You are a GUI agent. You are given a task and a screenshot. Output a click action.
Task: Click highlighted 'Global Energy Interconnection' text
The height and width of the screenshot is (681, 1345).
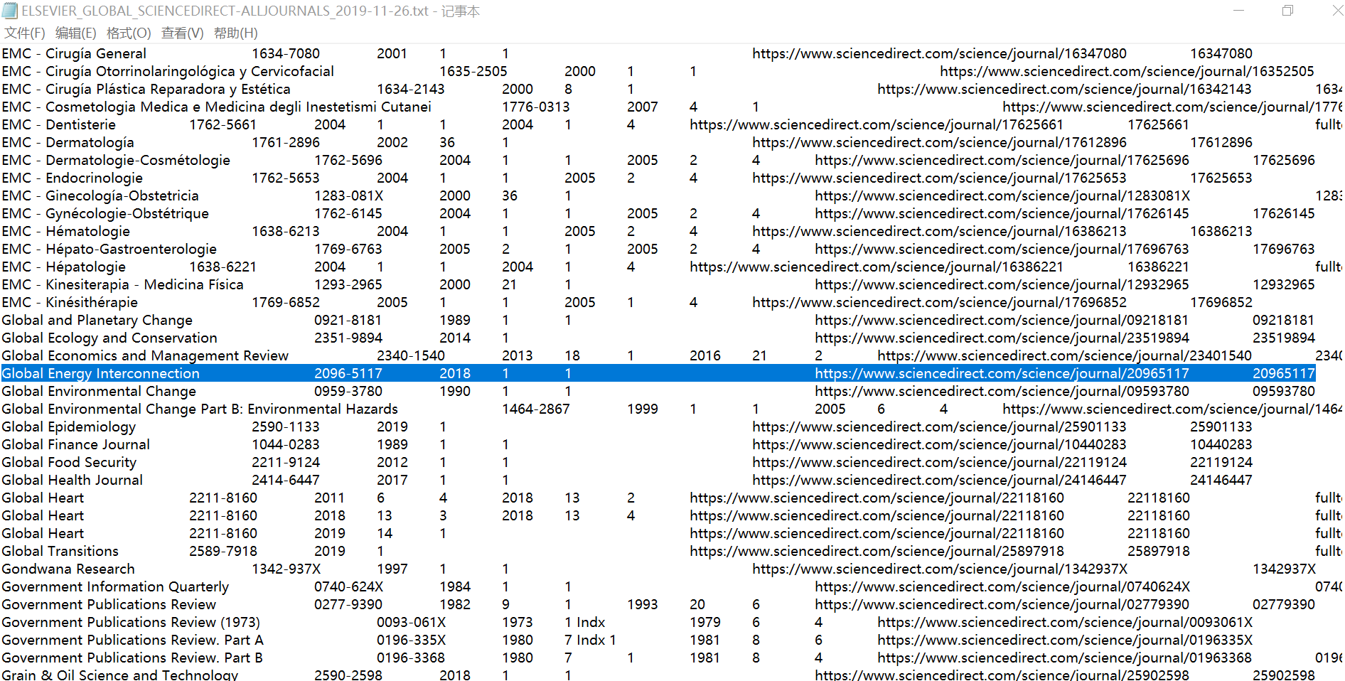pyautogui.click(x=100, y=373)
